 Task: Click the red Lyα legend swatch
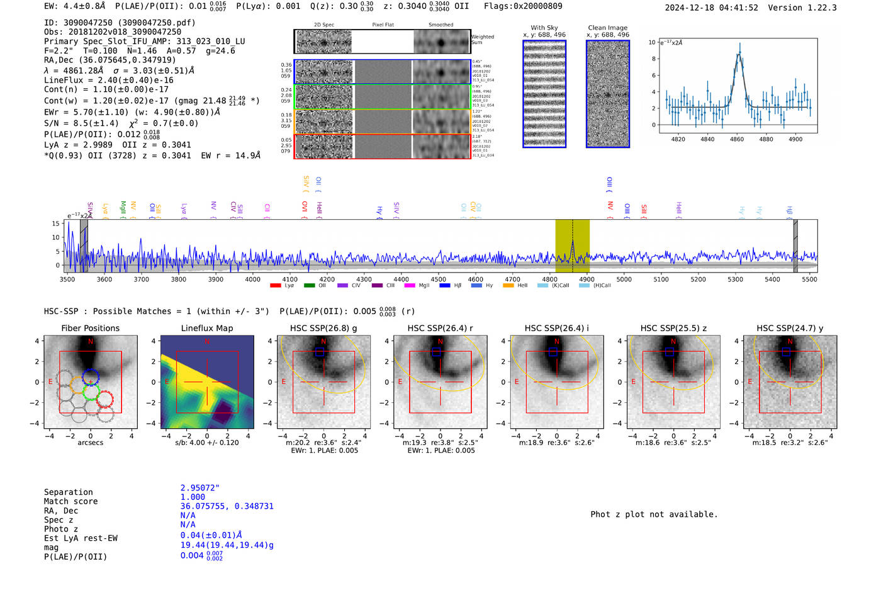pyautogui.click(x=275, y=285)
